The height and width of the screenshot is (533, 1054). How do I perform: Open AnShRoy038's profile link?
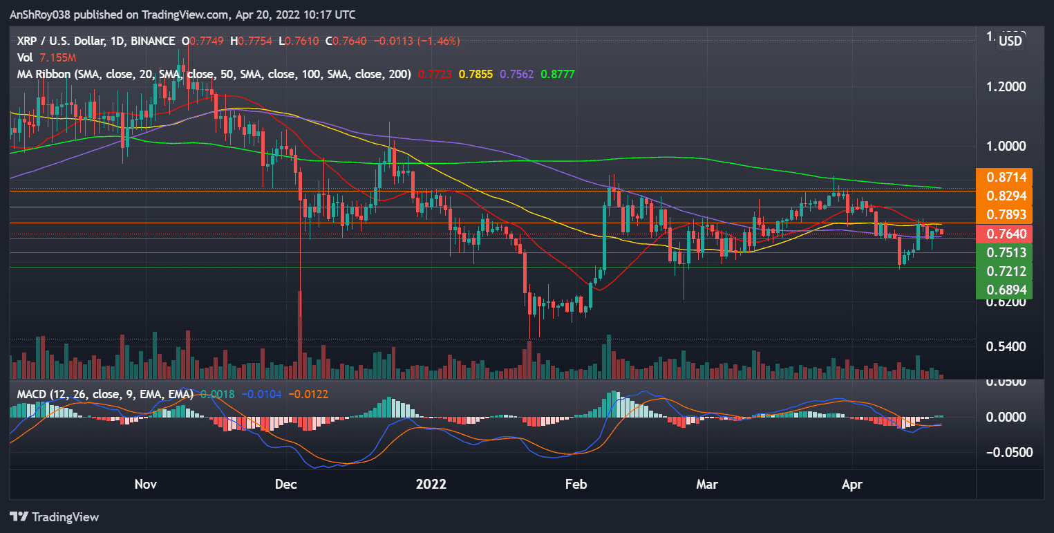(x=40, y=14)
